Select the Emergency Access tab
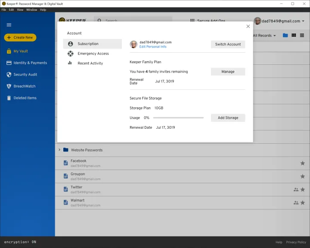 (x=93, y=54)
